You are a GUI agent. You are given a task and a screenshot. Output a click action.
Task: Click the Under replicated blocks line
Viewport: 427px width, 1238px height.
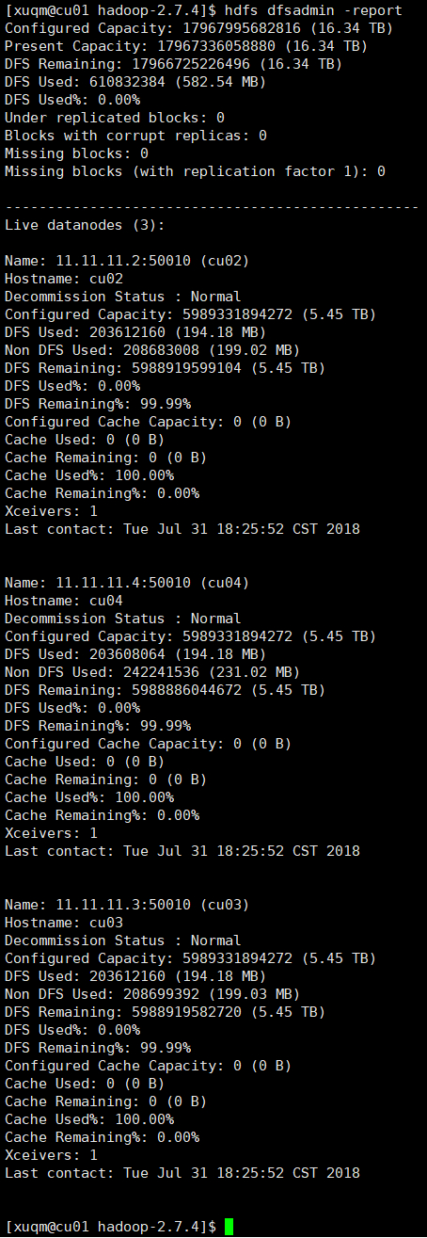(x=115, y=118)
